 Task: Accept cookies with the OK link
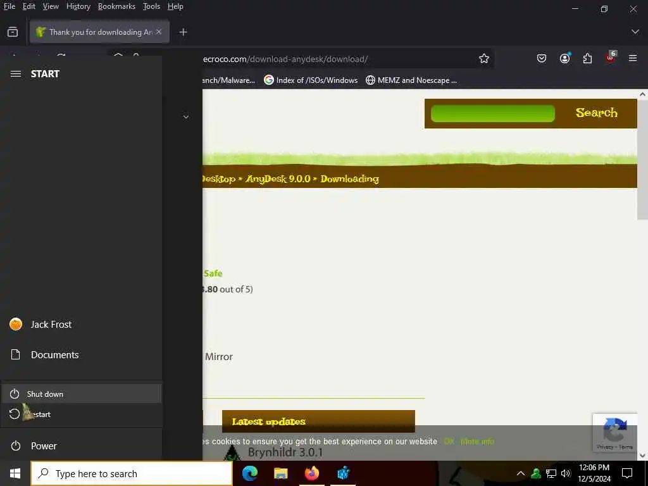(449, 441)
